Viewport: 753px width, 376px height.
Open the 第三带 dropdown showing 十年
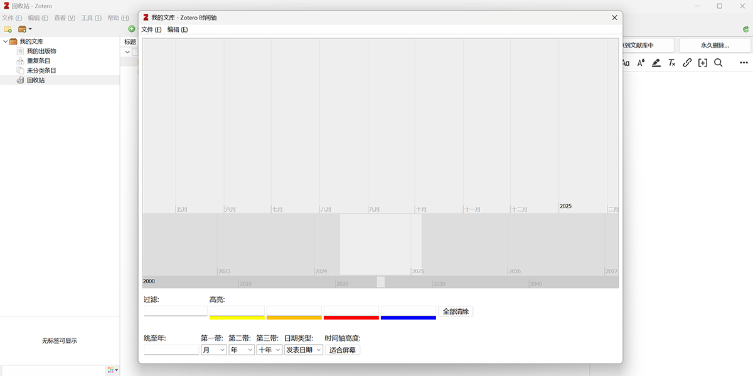(x=269, y=350)
